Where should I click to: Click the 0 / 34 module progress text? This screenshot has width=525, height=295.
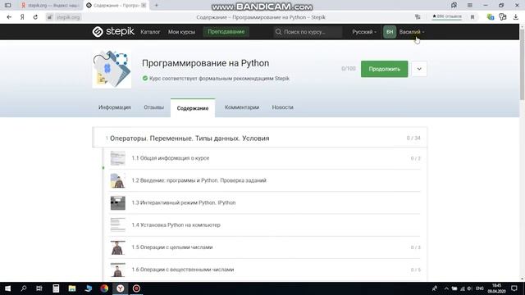[x=413, y=138]
